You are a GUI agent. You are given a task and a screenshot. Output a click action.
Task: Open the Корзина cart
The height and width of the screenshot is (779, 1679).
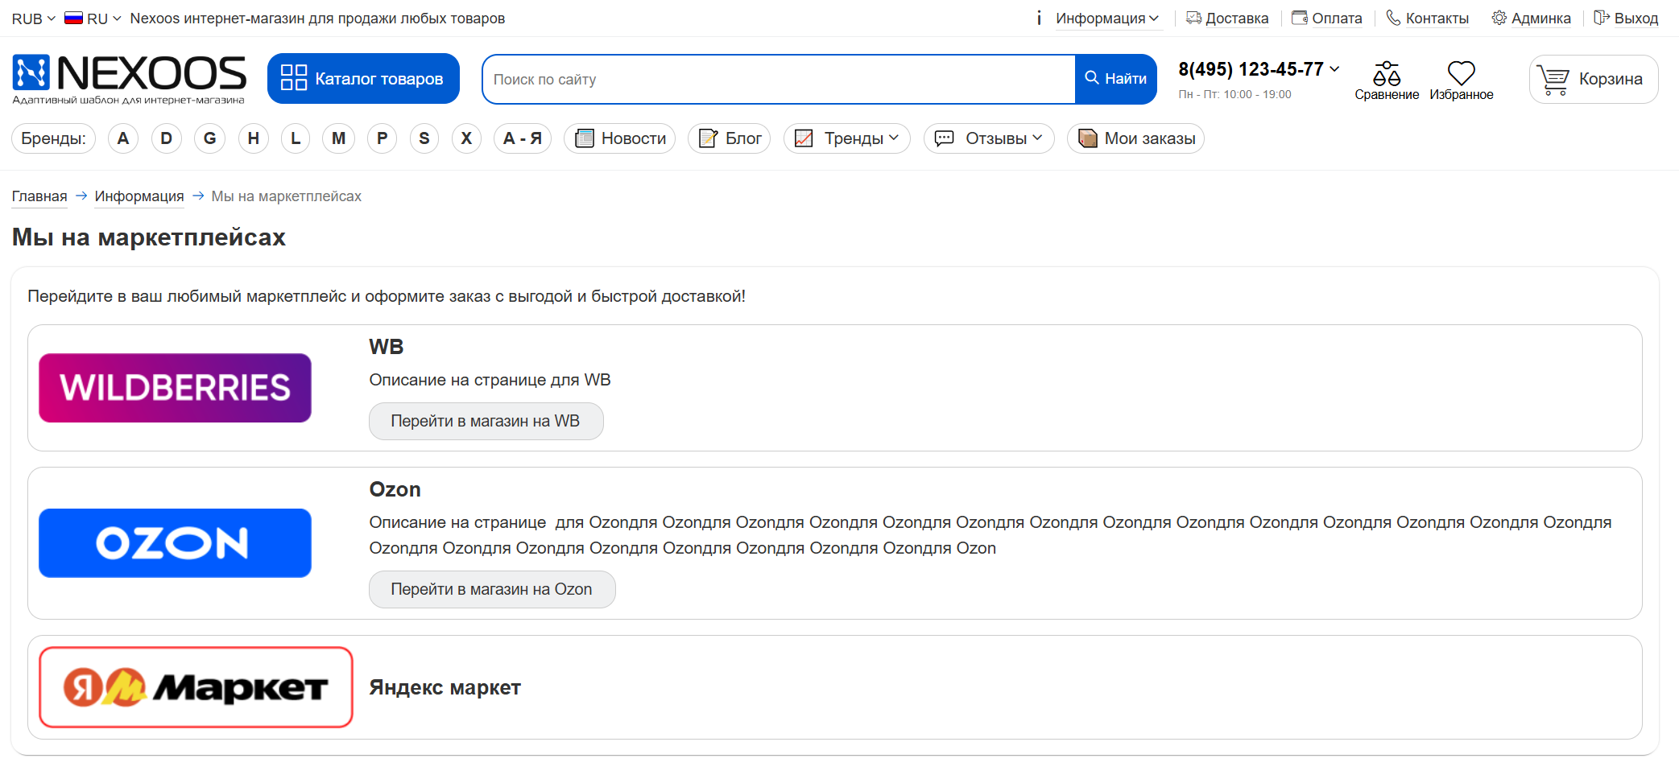pyautogui.click(x=1594, y=79)
